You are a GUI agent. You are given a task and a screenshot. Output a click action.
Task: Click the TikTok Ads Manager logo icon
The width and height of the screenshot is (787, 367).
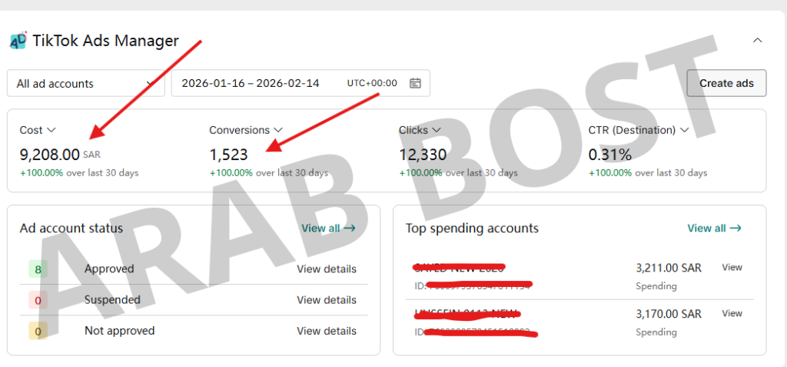(18, 41)
